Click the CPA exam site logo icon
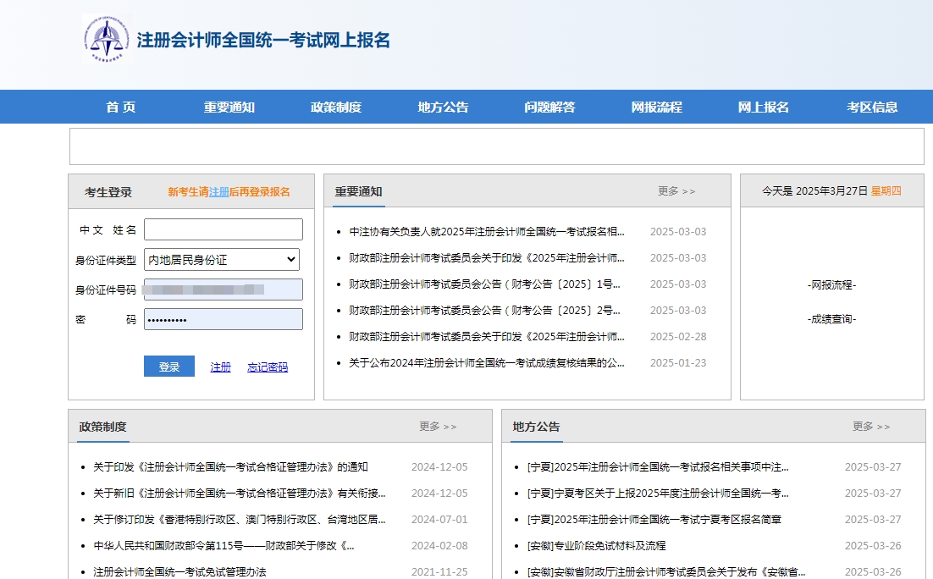The width and height of the screenshot is (933, 579). click(x=105, y=40)
